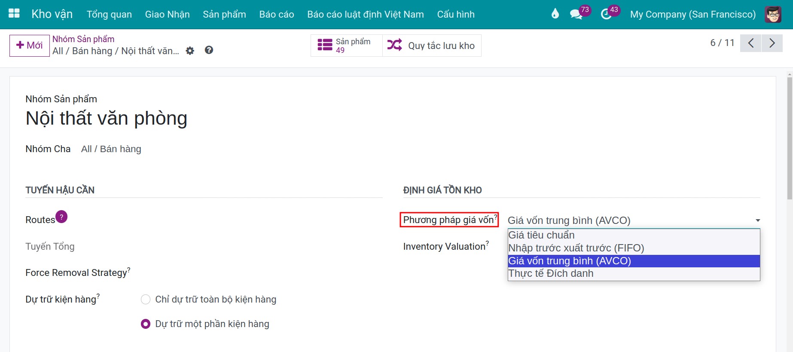Open the Giao Nhận menu
Image resolution: width=793 pixels, height=352 pixels.
coord(167,14)
